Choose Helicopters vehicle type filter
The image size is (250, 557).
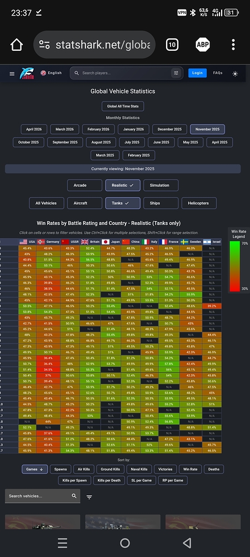pos(199,203)
